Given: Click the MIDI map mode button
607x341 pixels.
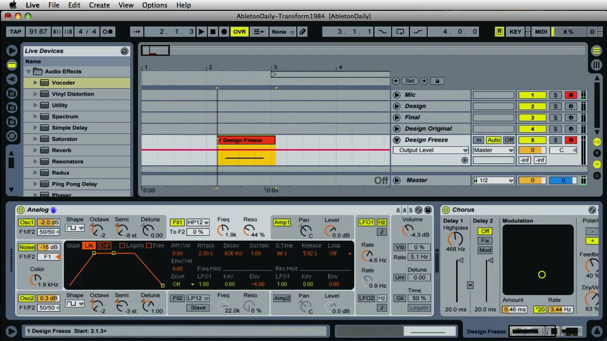Looking at the screenshot, I should pos(541,32).
